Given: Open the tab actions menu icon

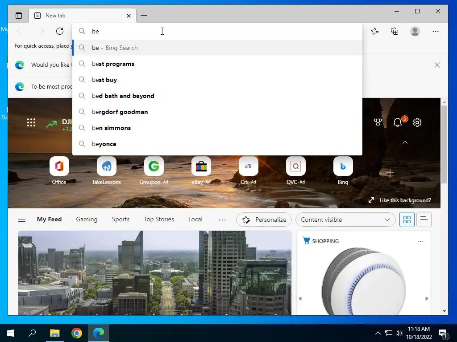Looking at the screenshot, I should (19, 16).
